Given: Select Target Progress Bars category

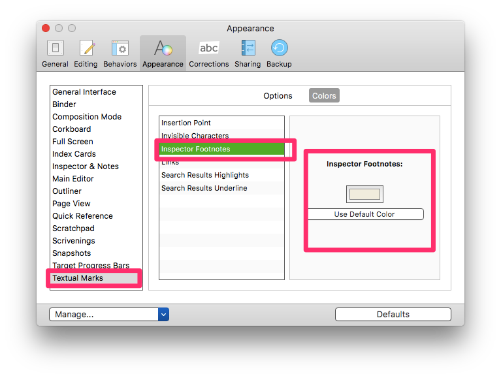Looking at the screenshot, I should pyautogui.click(x=96, y=266).
